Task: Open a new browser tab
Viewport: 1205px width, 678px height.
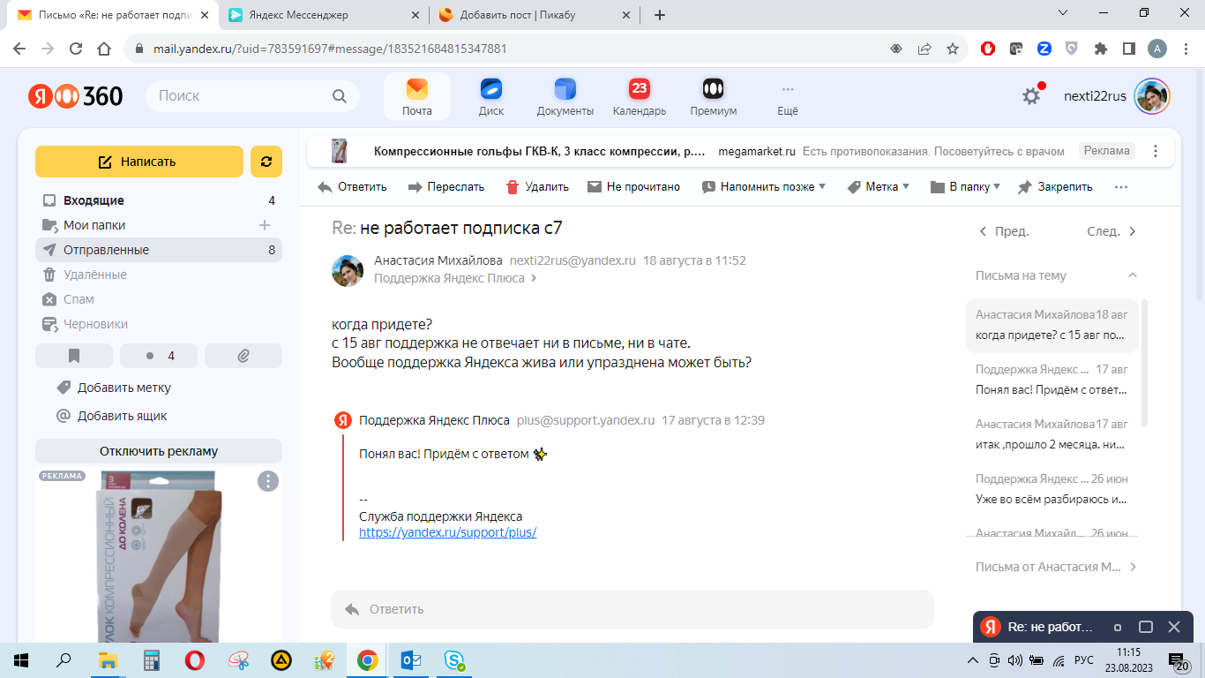Action: [x=659, y=15]
